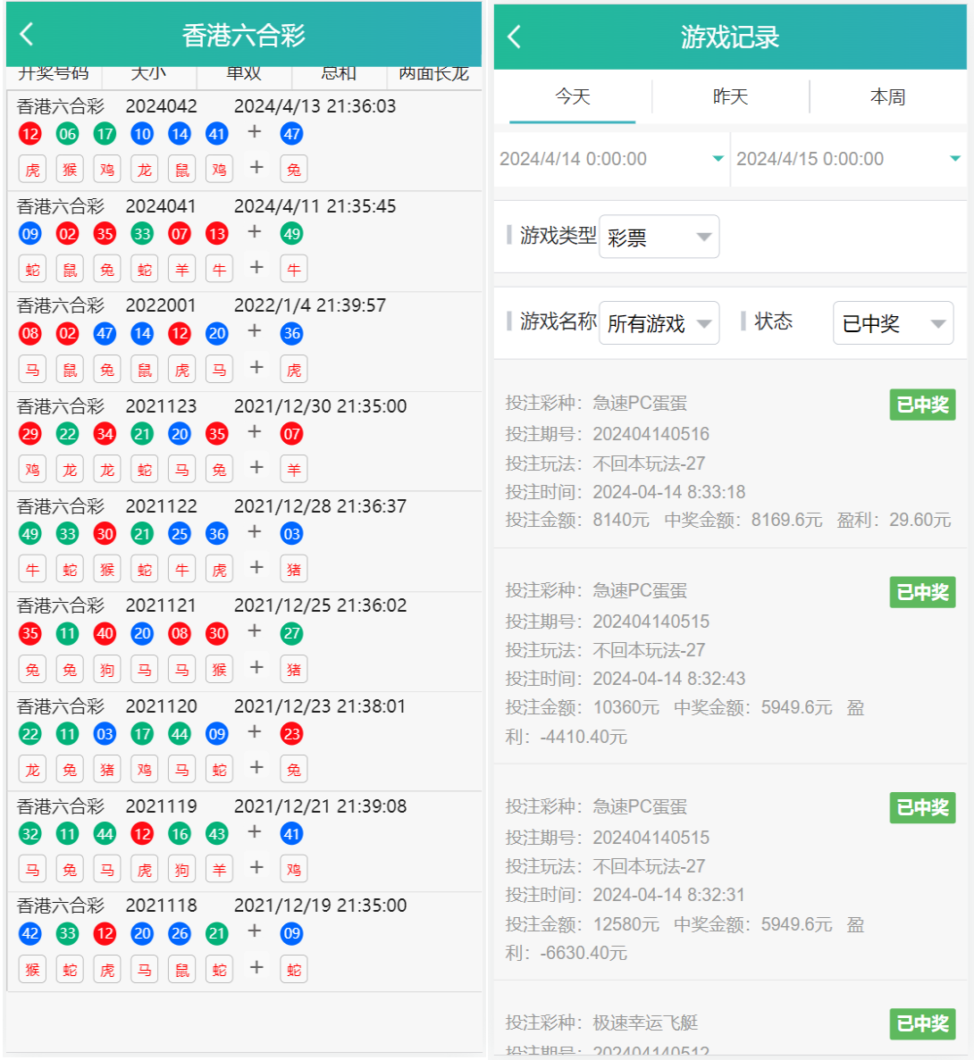Click 已中奖 badge for period 202404140516
974x1060 pixels.
click(x=922, y=405)
